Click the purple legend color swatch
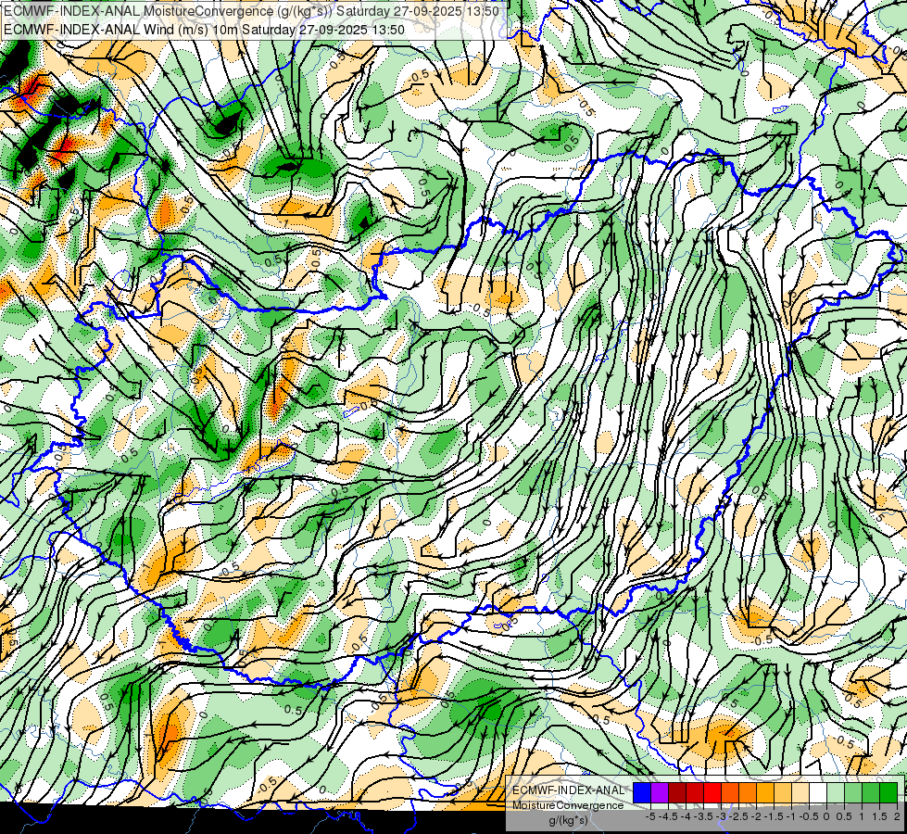Screen dimensions: 907x834 tap(660, 792)
